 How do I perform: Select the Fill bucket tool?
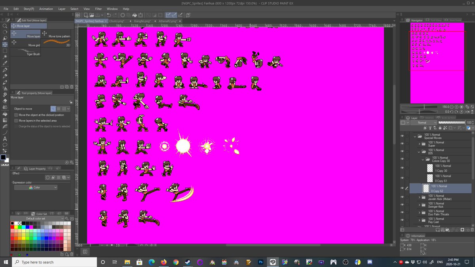[5, 114]
